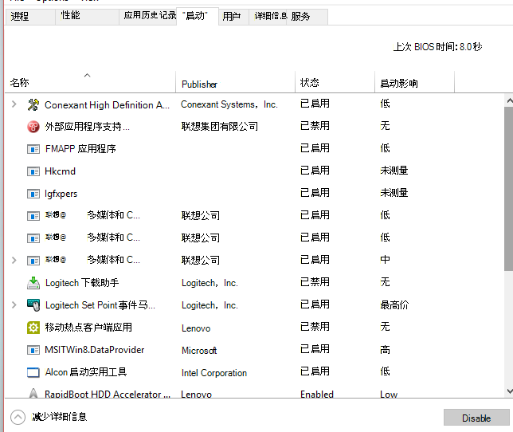Click the 上次 BIOS 时间 label

click(437, 47)
